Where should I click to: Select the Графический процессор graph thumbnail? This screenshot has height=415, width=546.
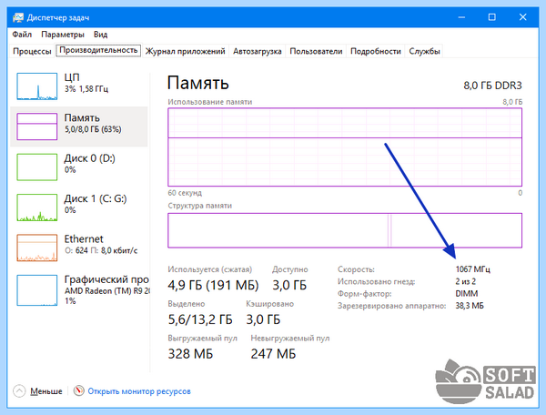click(37, 290)
